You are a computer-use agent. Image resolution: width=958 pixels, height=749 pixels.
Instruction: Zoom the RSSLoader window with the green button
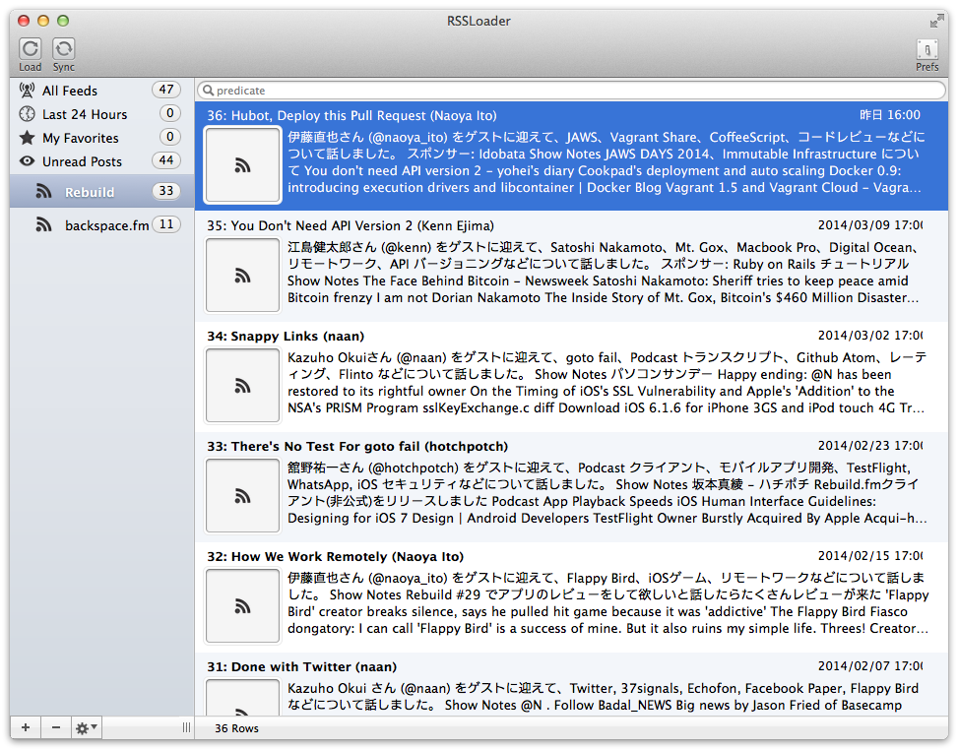coord(63,21)
